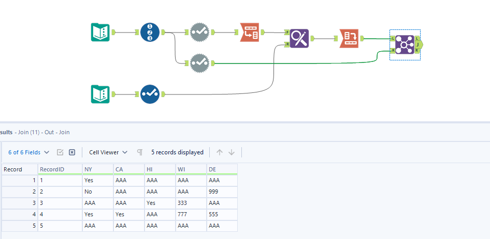Select the Transpose tool node
This screenshot has height=239, width=490.
(250, 33)
